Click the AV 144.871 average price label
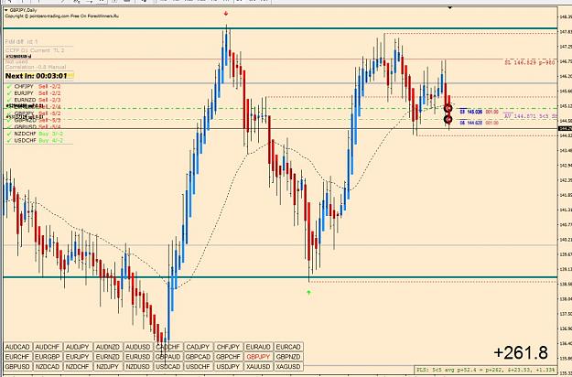Screen dimensions: 572x377 (531, 116)
